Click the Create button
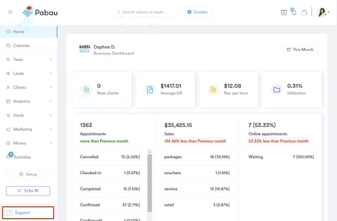The image size is (337, 221). [x=197, y=12]
